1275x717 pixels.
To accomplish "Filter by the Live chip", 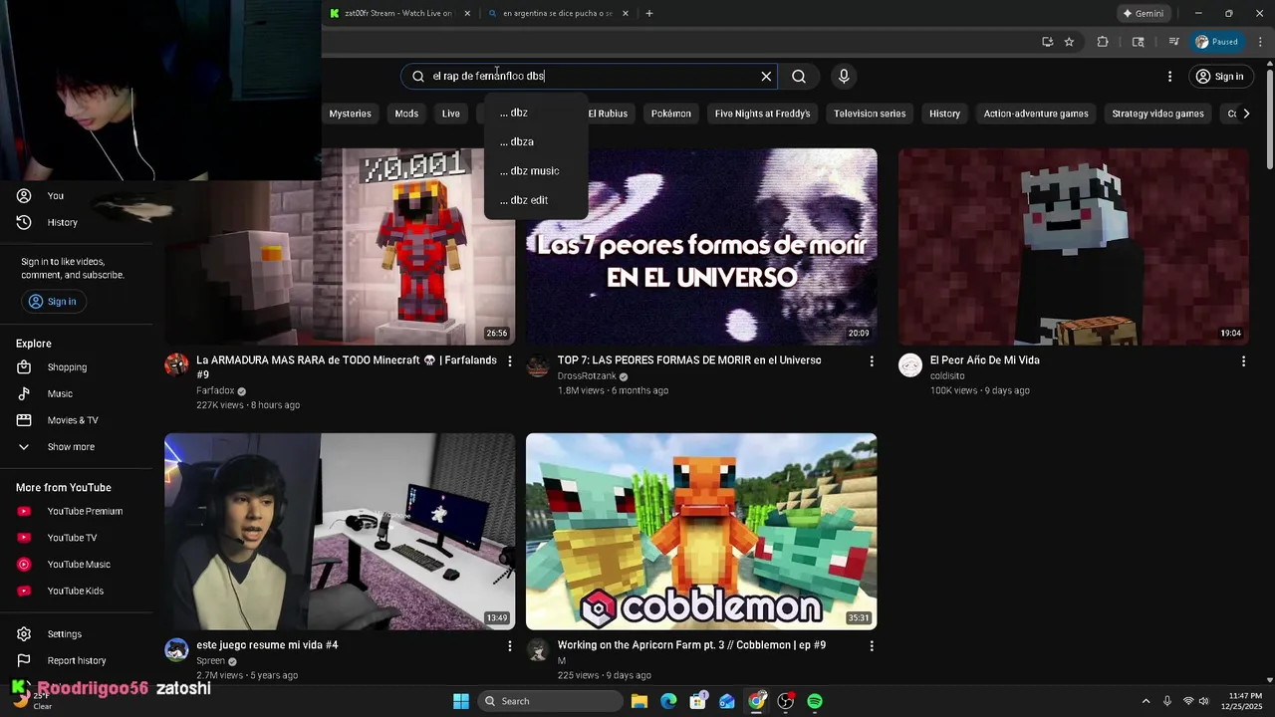I will pos(451,114).
